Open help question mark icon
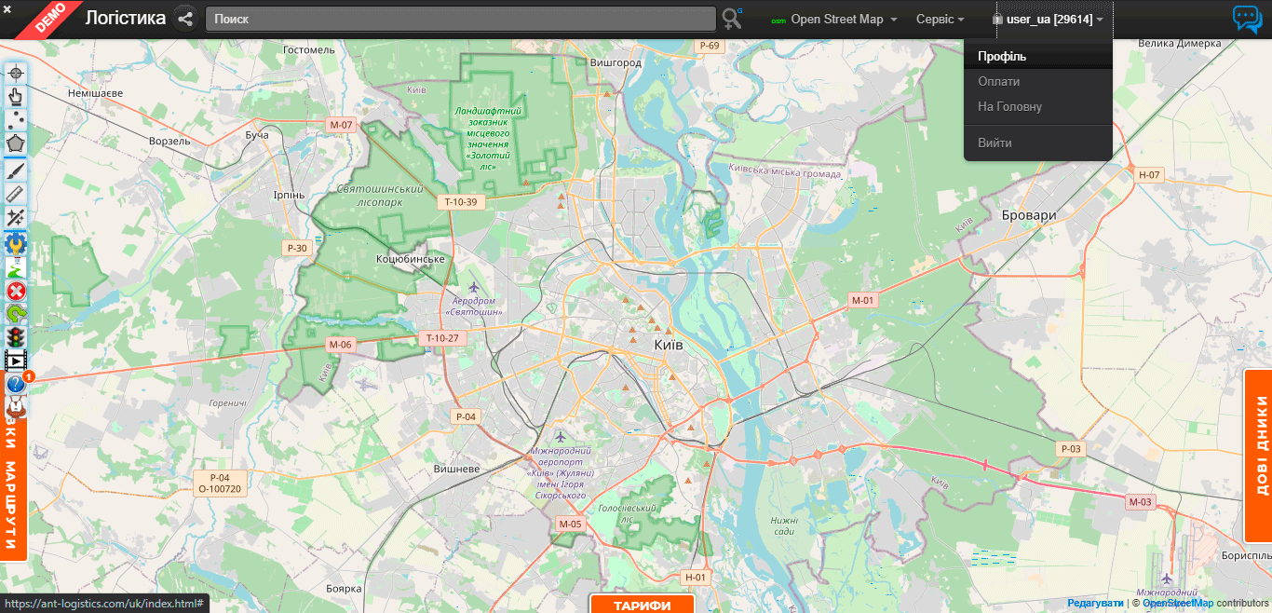This screenshot has height=613, width=1272. point(16,384)
